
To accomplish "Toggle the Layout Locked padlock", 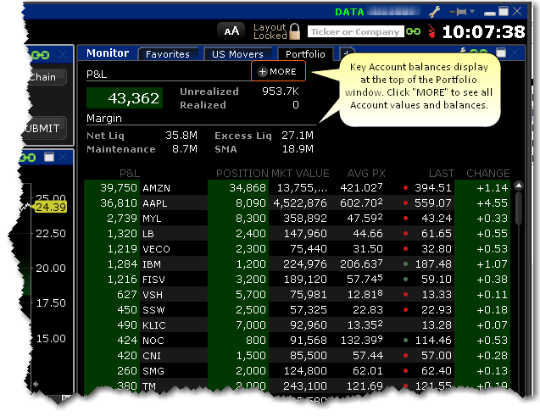I will 294,32.
